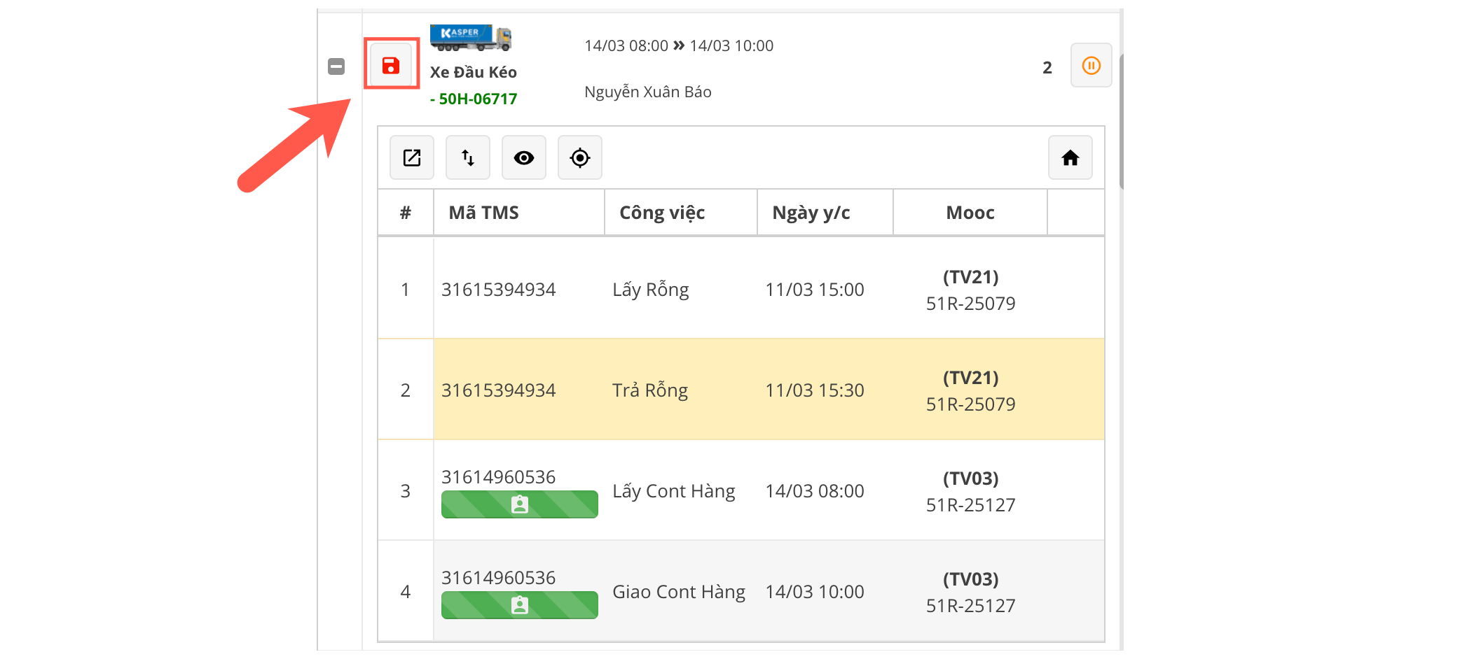Click the red save icon button
Viewport: 1467px width, 666px height.
(391, 65)
